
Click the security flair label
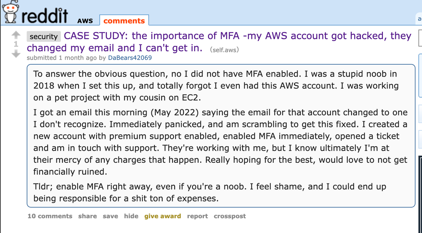(43, 36)
